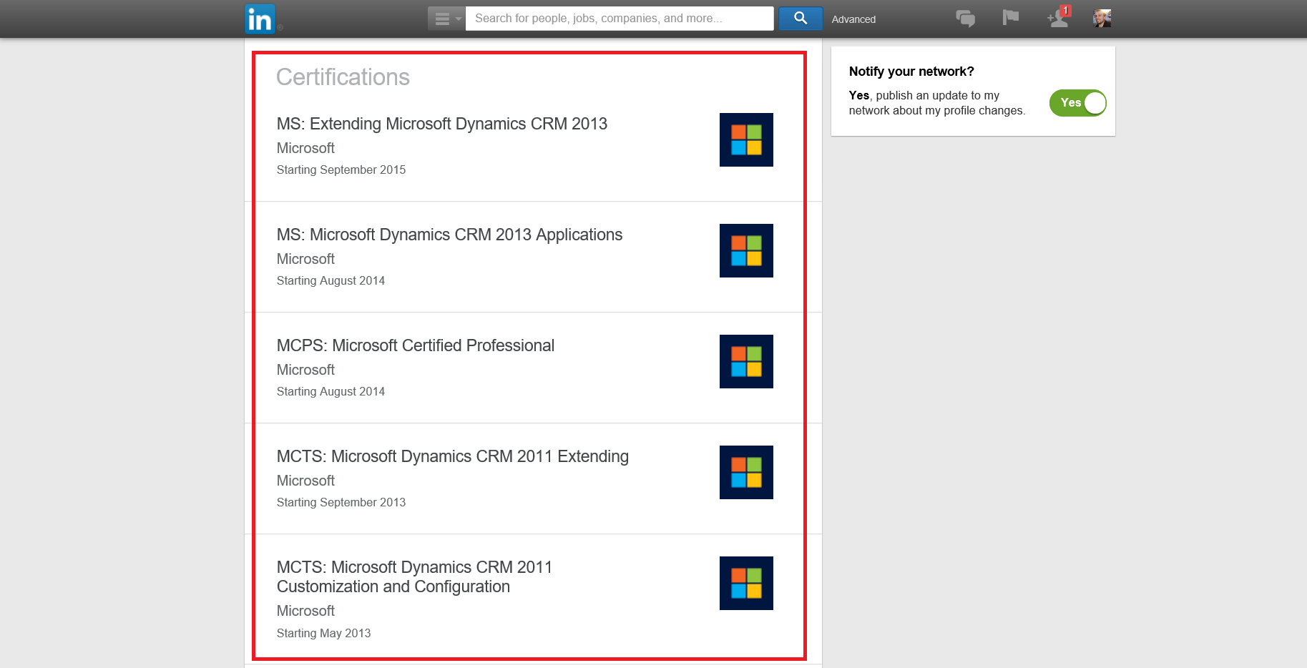Click Microsoft logo for CRM 2011 Extending

[x=746, y=472]
